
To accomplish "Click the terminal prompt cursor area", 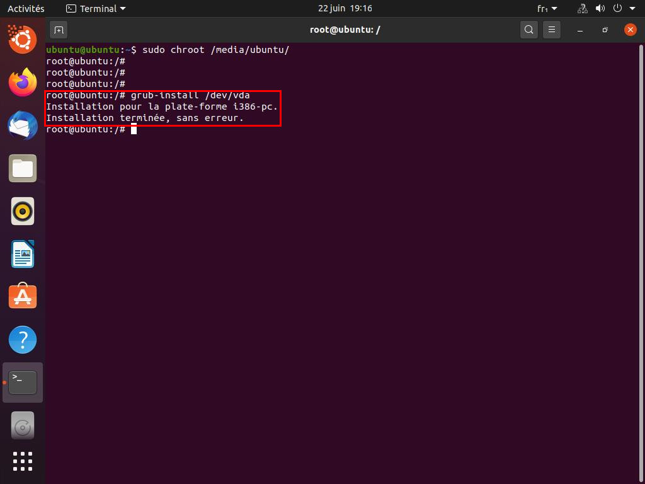I will pyautogui.click(x=134, y=129).
